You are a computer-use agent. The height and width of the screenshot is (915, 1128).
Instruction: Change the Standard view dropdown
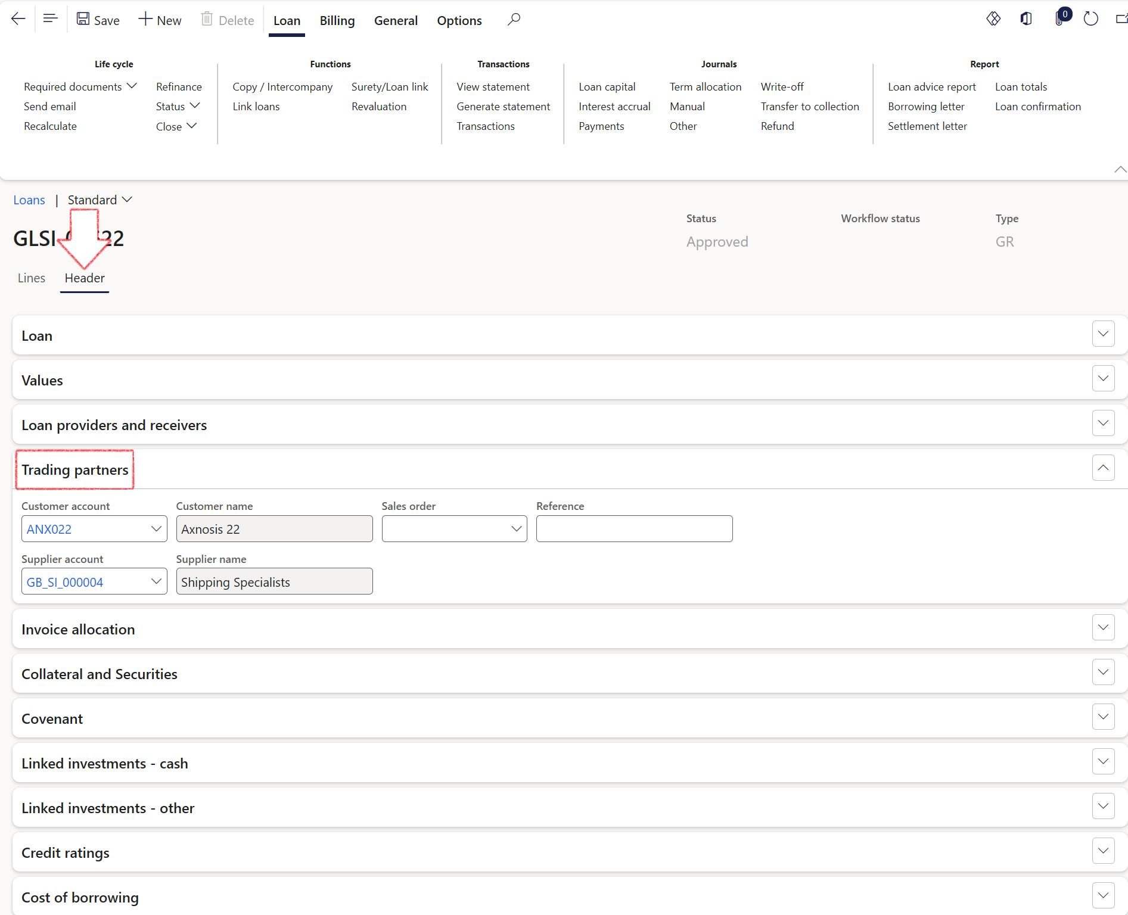click(100, 200)
